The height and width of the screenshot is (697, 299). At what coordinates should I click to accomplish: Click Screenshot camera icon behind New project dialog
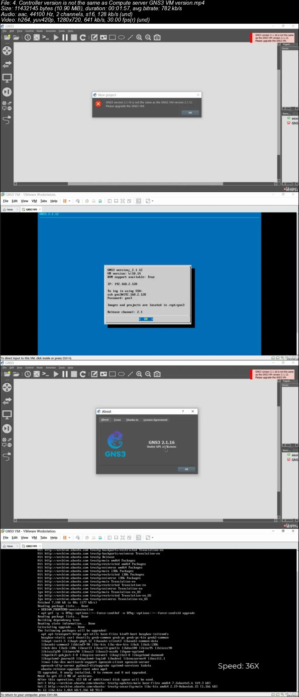click(x=157, y=37)
